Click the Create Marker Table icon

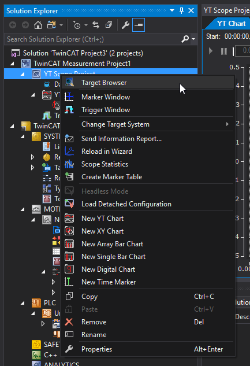click(69, 176)
